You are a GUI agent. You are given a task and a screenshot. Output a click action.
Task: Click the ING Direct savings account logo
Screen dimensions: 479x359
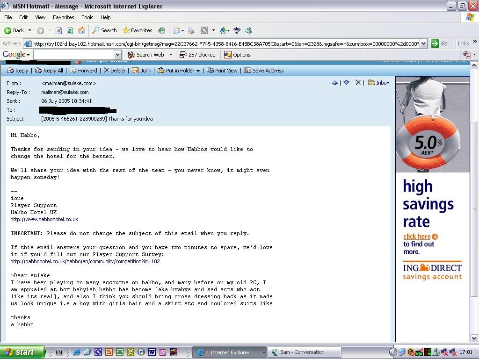click(x=432, y=272)
